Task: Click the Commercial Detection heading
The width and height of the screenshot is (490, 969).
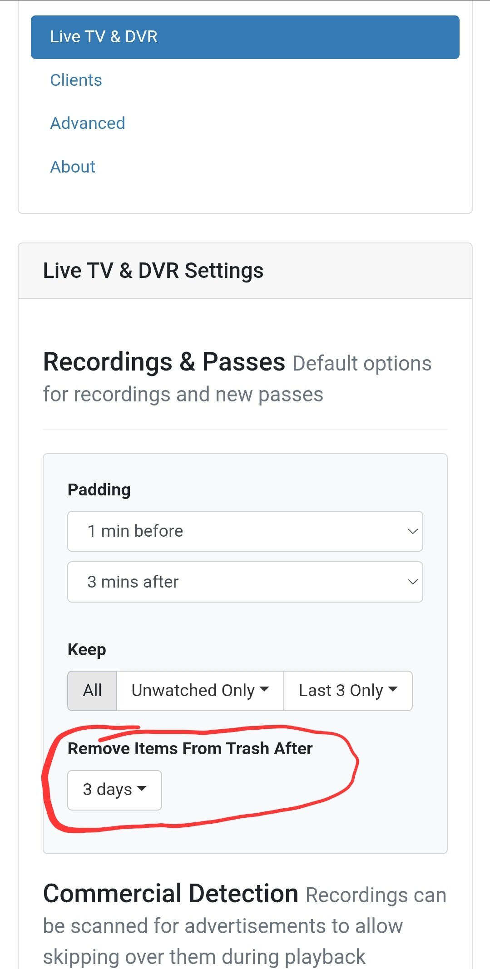Action: pos(170,893)
